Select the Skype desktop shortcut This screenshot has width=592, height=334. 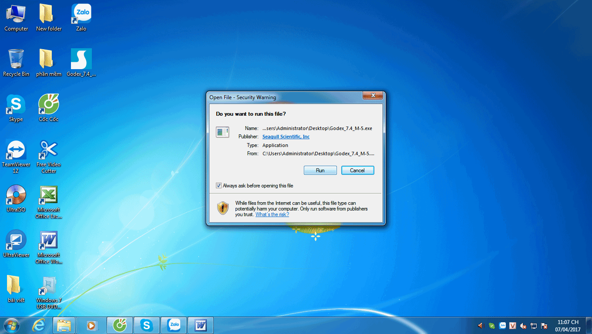pos(16,108)
